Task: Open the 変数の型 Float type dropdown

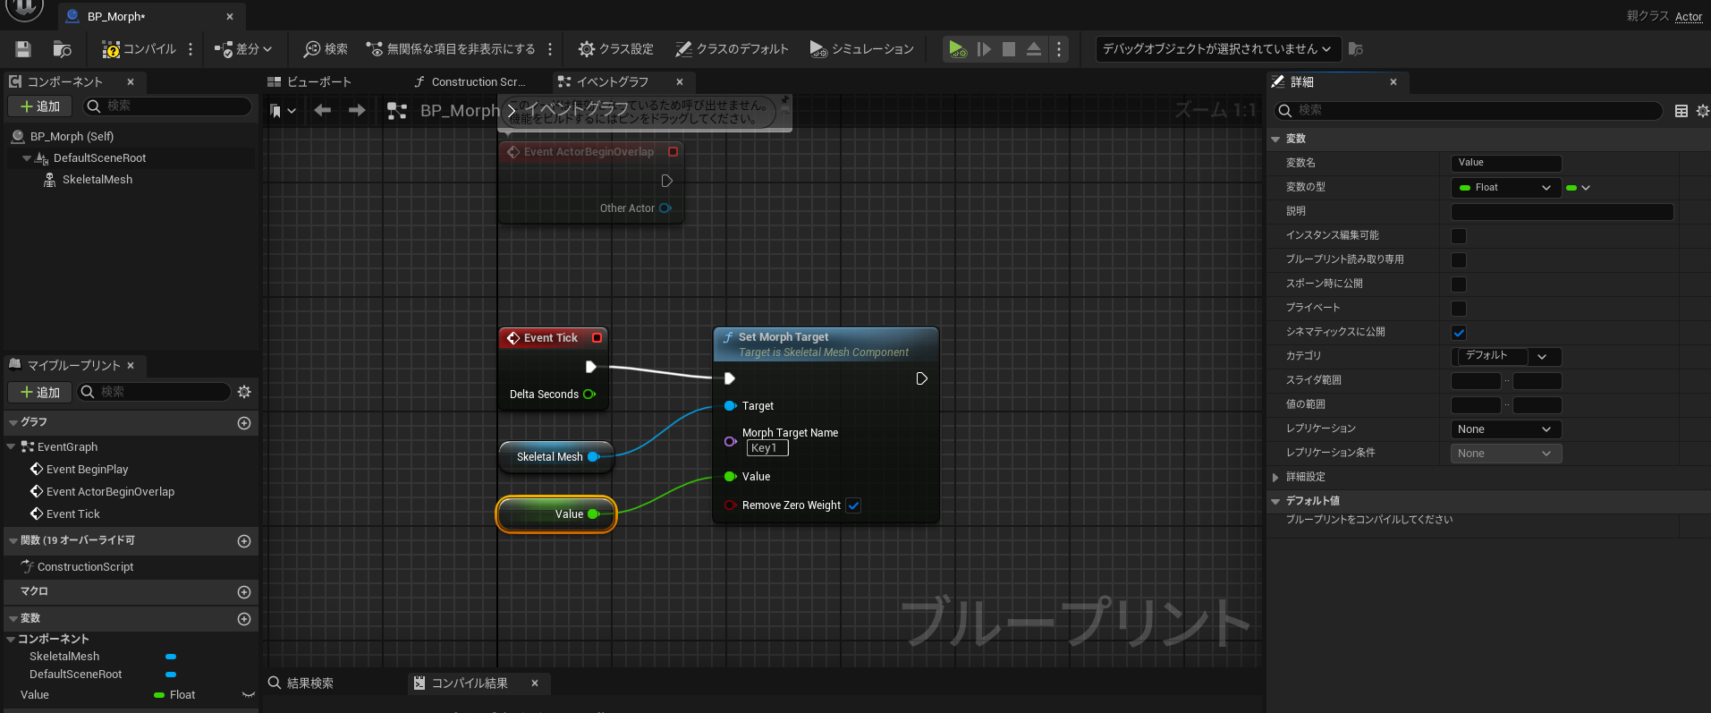Action: coord(1506,188)
